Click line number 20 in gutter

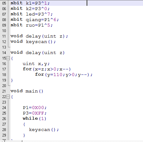pyautogui.click(x=4, y=86)
